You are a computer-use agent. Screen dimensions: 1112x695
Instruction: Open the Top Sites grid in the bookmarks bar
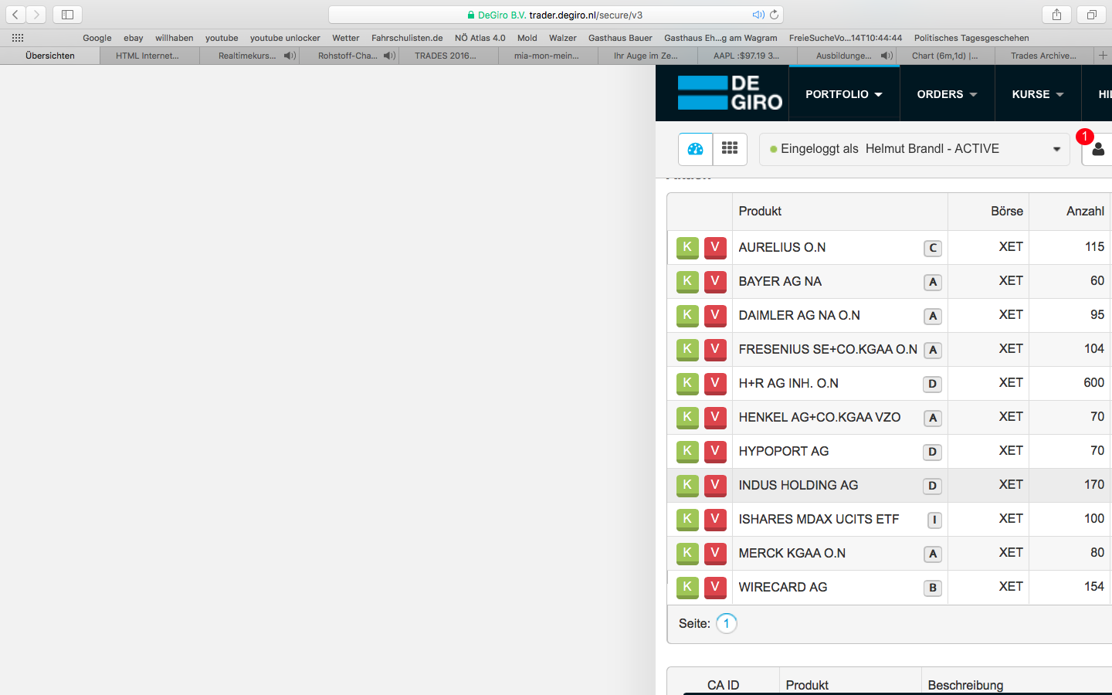point(18,38)
